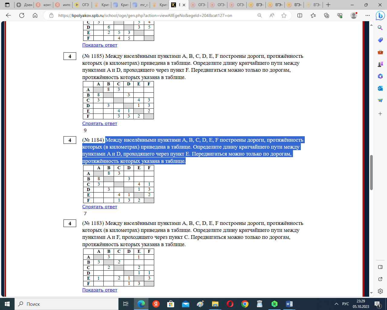Open Bing Copilot sidebar button
Viewport: 387px width, 310px height.
(x=380, y=15)
